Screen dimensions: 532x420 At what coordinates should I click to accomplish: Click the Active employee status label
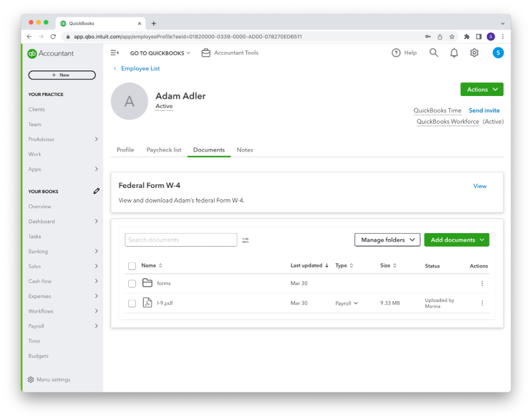pyautogui.click(x=164, y=106)
